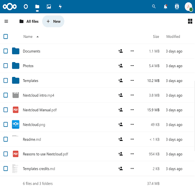195x187 pixels.
Task: Check the Photos folder checkbox
Action: coord(5,66)
